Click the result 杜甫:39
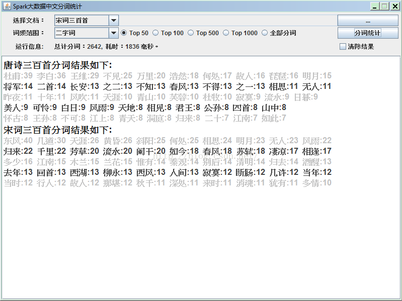 [18, 76]
